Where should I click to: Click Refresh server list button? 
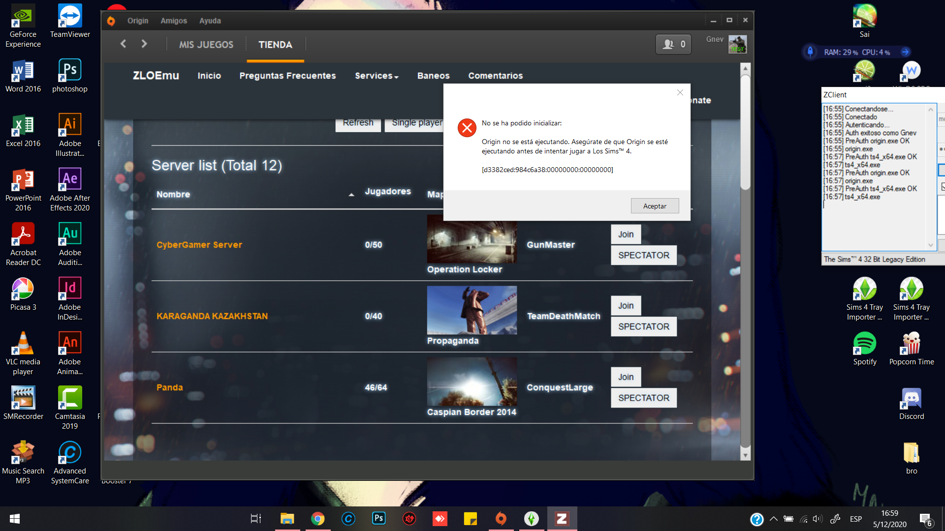pos(358,124)
